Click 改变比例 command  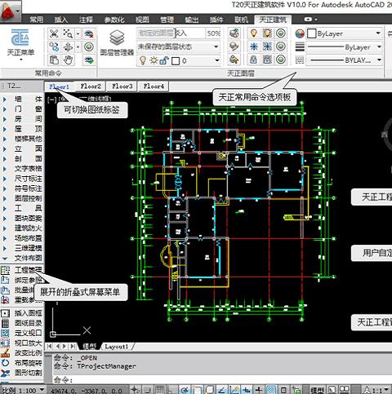click(22, 353)
